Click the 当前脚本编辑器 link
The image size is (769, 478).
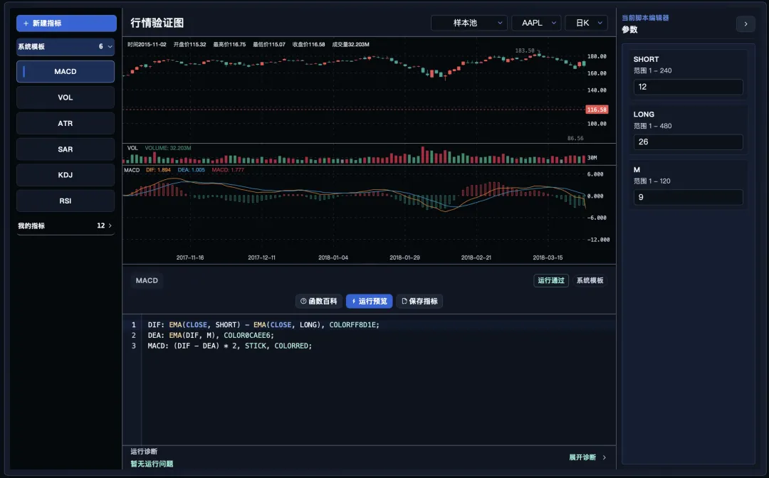(x=645, y=18)
